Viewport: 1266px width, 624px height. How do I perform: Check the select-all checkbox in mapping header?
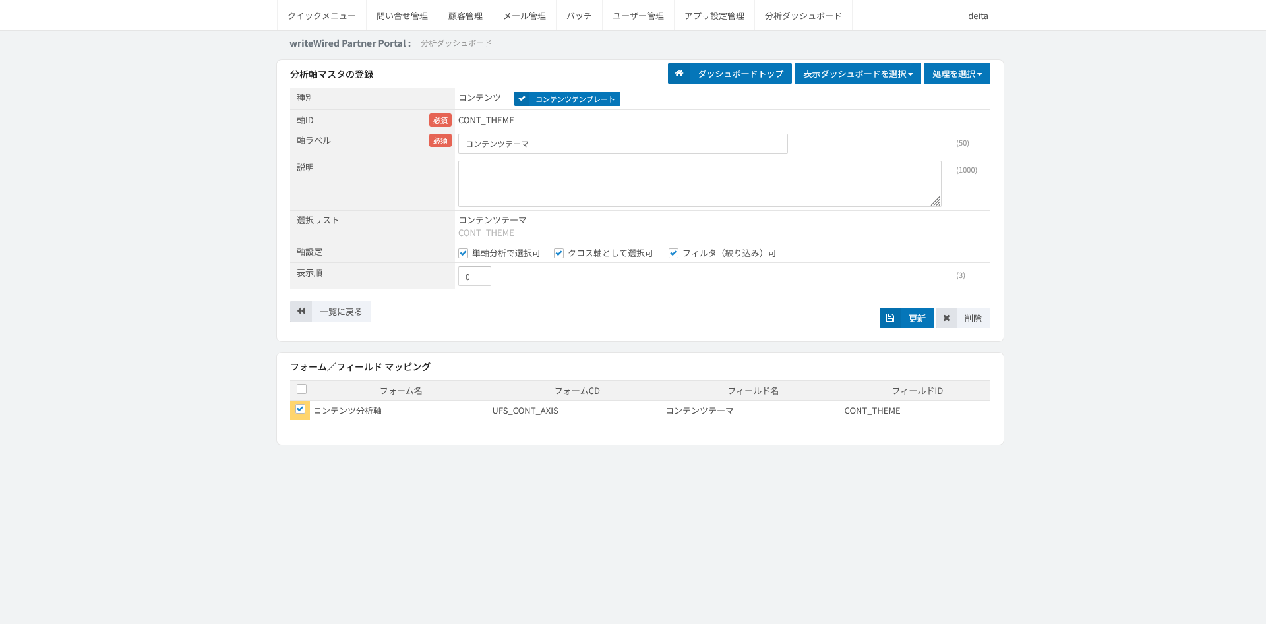click(301, 389)
